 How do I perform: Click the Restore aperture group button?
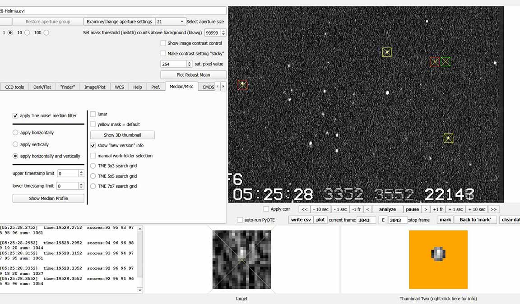point(48,22)
